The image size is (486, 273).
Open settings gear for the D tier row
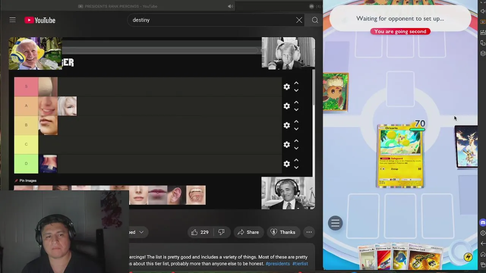coord(287,164)
